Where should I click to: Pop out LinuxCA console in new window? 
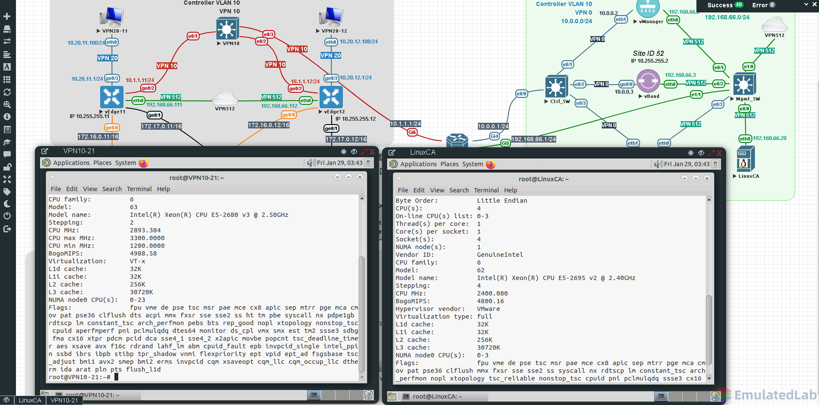coord(391,152)
